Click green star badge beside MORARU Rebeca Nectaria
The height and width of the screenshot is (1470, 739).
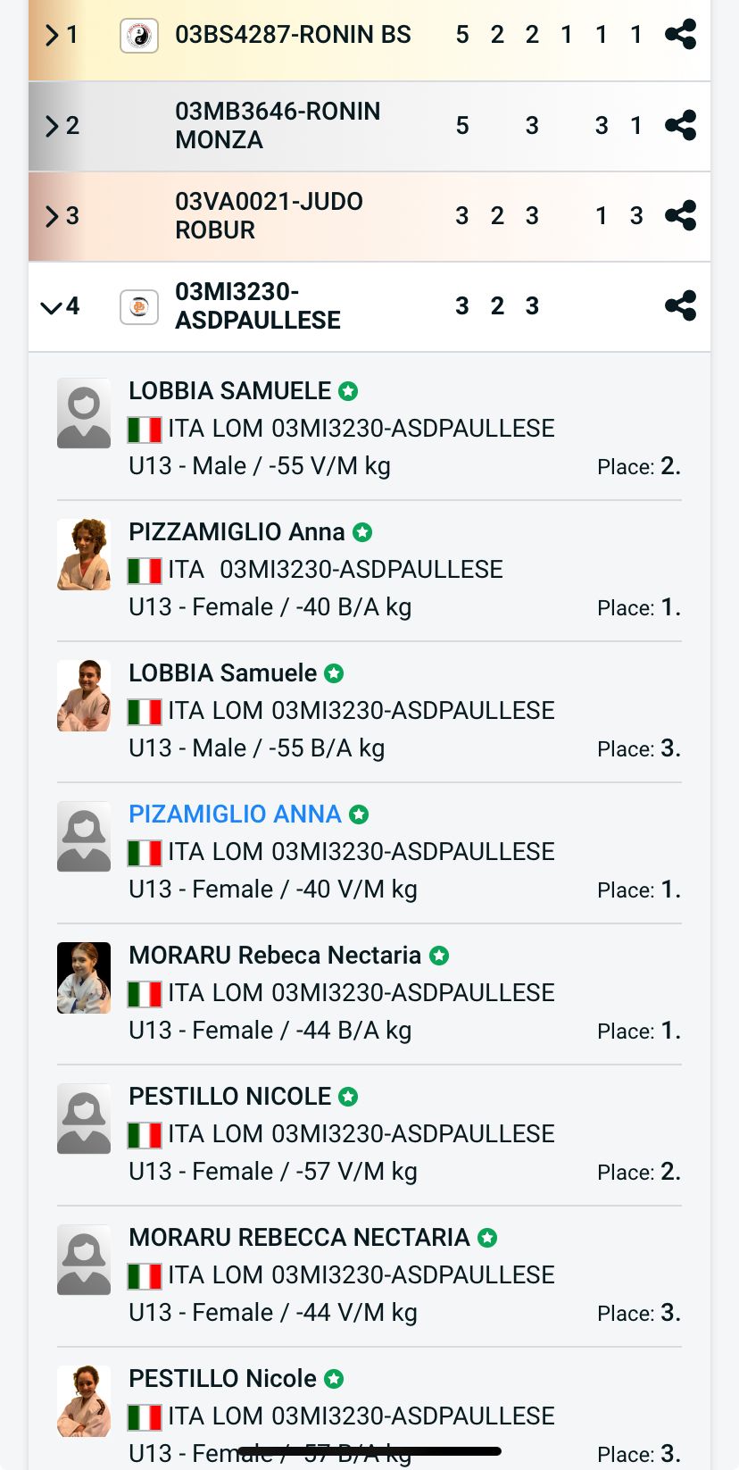439,956
